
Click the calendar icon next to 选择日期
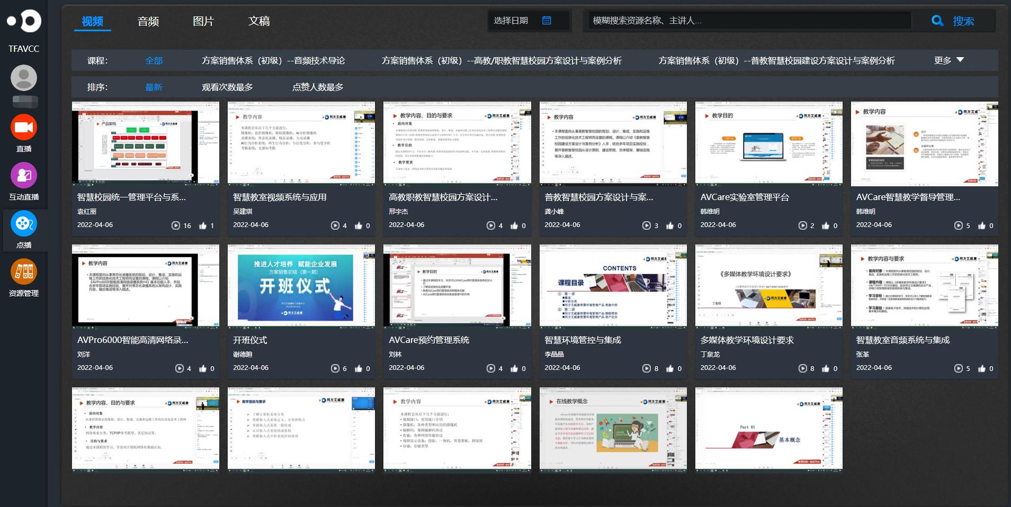pos(547,20)
